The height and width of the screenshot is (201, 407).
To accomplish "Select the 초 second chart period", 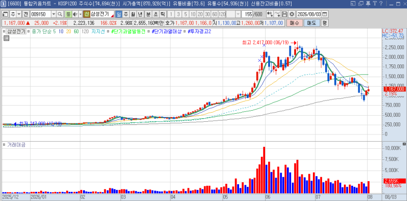I will pos(156,14).
